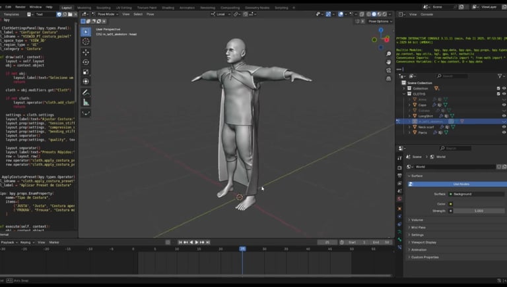Hide the LongShirt object in outliner

504,116
